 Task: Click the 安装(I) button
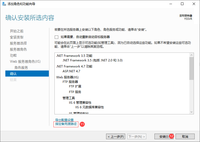[164, 136]
